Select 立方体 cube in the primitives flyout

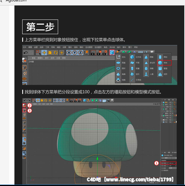[x=136, y=57]
